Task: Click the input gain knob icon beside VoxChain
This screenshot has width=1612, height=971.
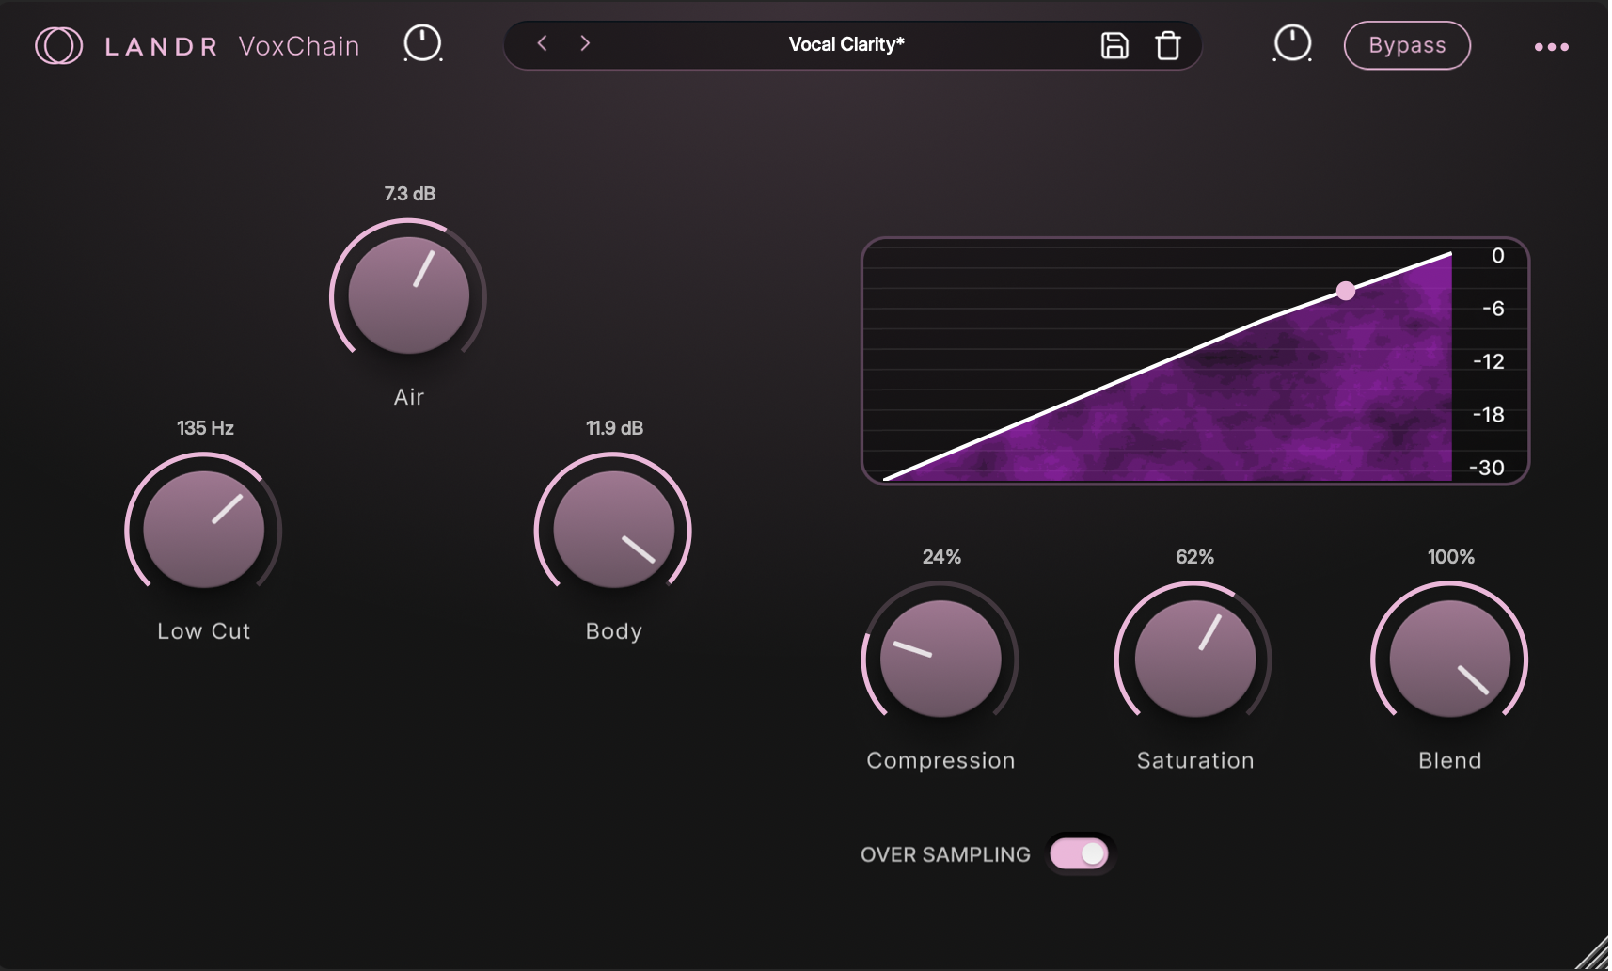Action: pyautogui.click(x=422, y=44)
